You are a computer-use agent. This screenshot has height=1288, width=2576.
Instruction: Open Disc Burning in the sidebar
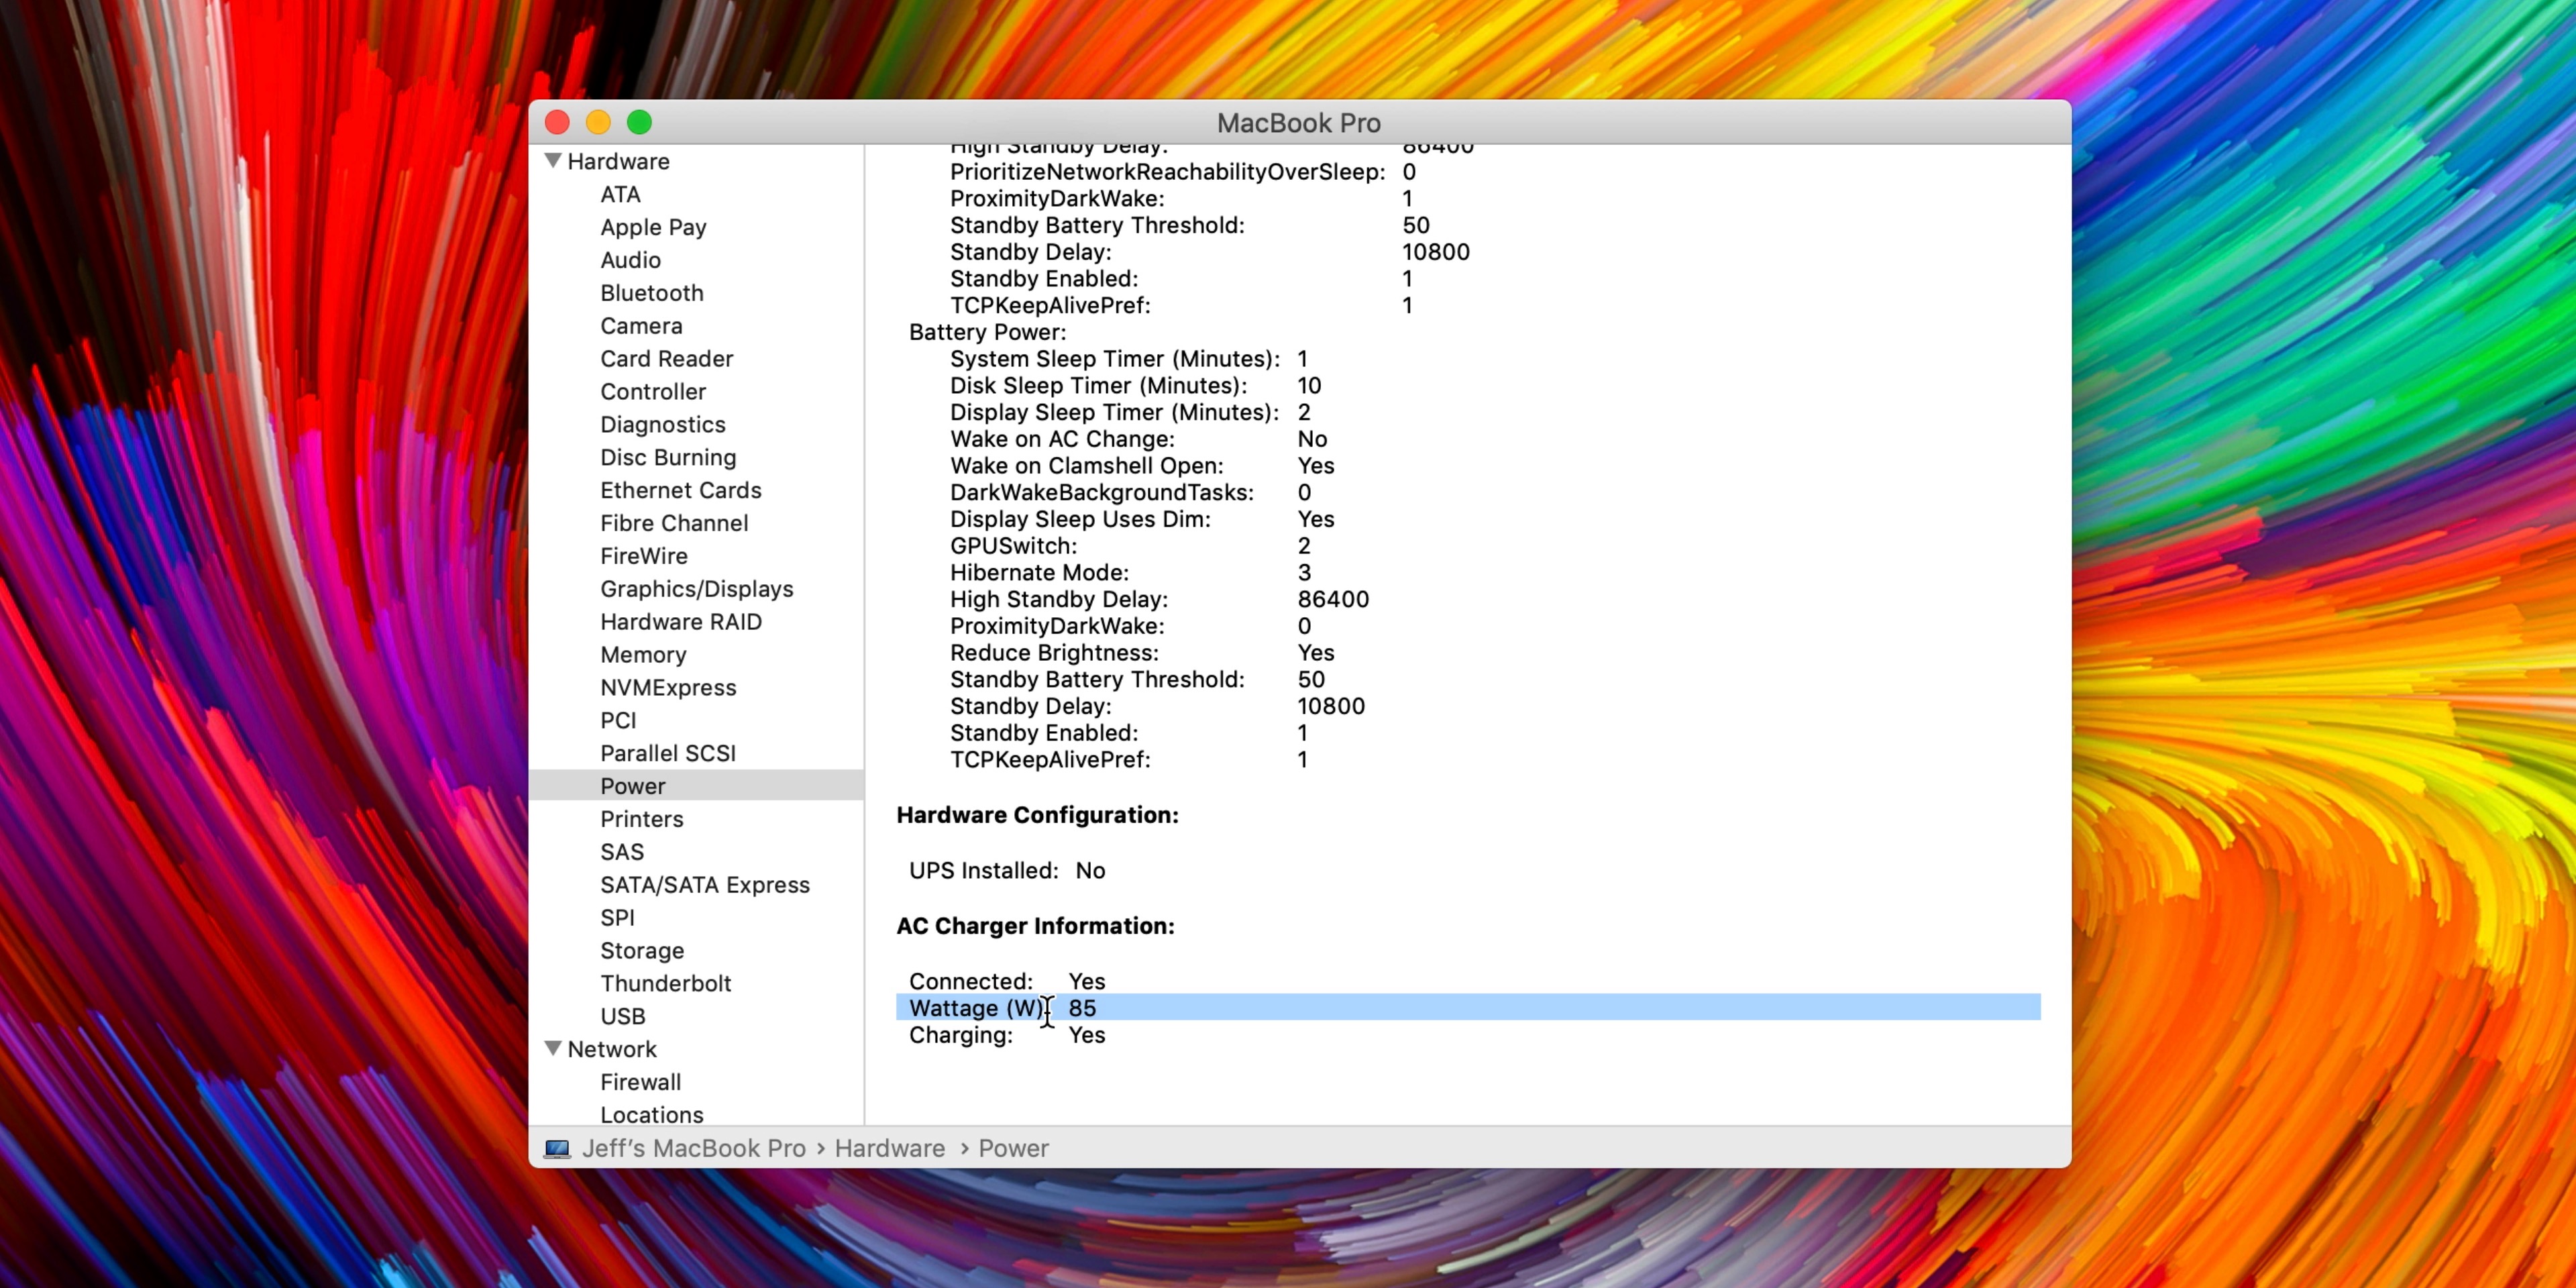click(668, 458)
